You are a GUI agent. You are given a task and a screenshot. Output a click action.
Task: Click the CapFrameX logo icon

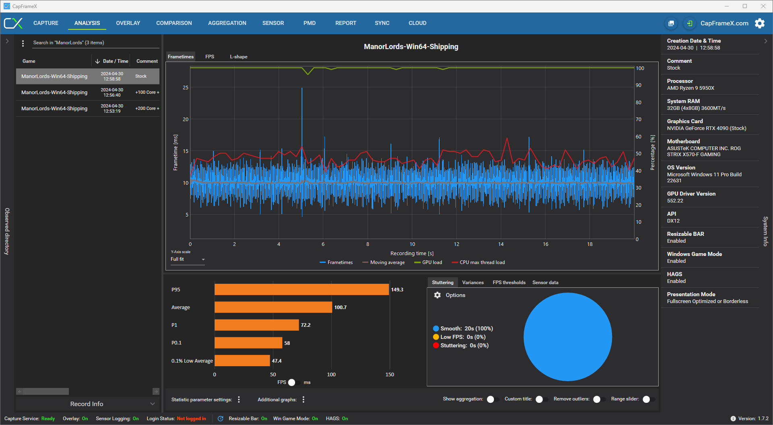pyautogui.click(x=13, y=23)
